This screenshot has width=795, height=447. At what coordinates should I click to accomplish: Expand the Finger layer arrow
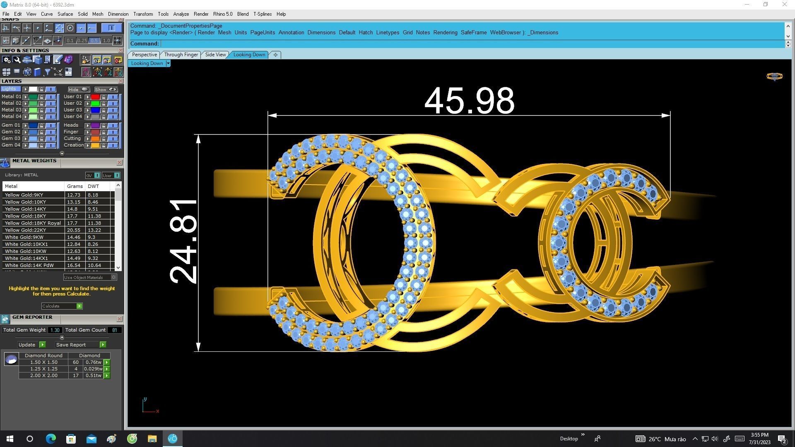point(87,132)
